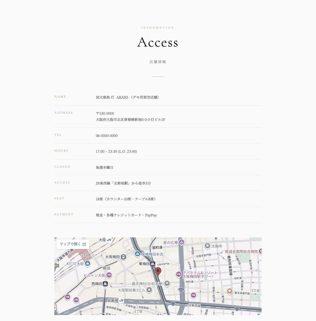Click the cafe marker icon on map
The width and height of the screenshot is (316, 321).
tap(229, 291)
